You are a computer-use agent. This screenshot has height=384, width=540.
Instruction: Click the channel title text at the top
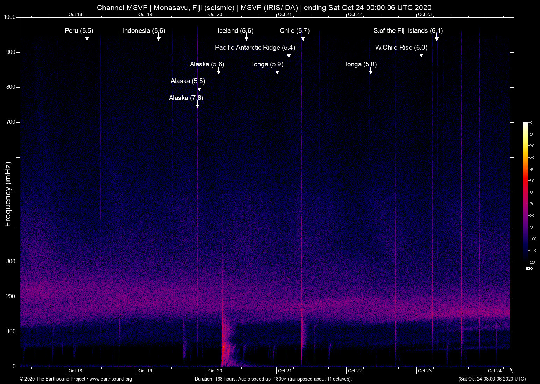[264, 8]
